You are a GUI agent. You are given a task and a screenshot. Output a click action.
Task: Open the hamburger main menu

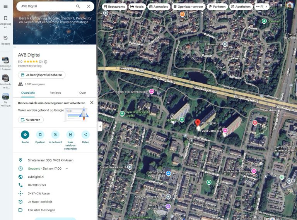point(6,7)
